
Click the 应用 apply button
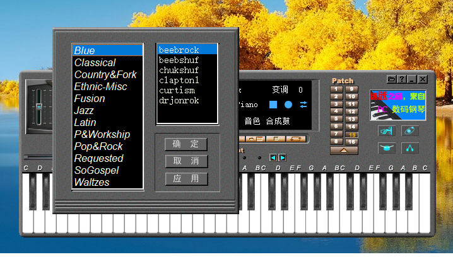[186, 179]
